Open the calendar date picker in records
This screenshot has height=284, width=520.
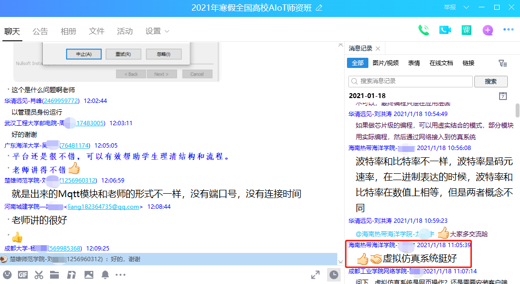[x=503, y=96]
